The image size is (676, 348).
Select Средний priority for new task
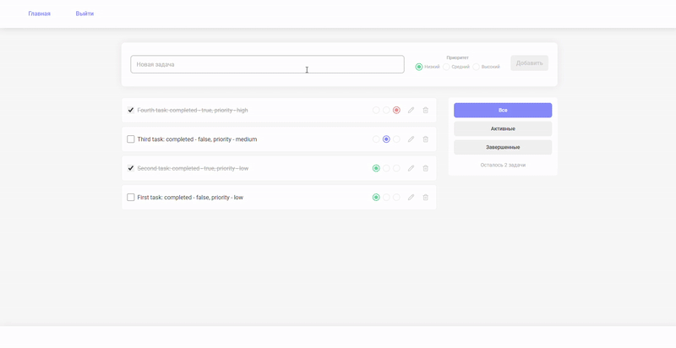click(x=446, y=67)
